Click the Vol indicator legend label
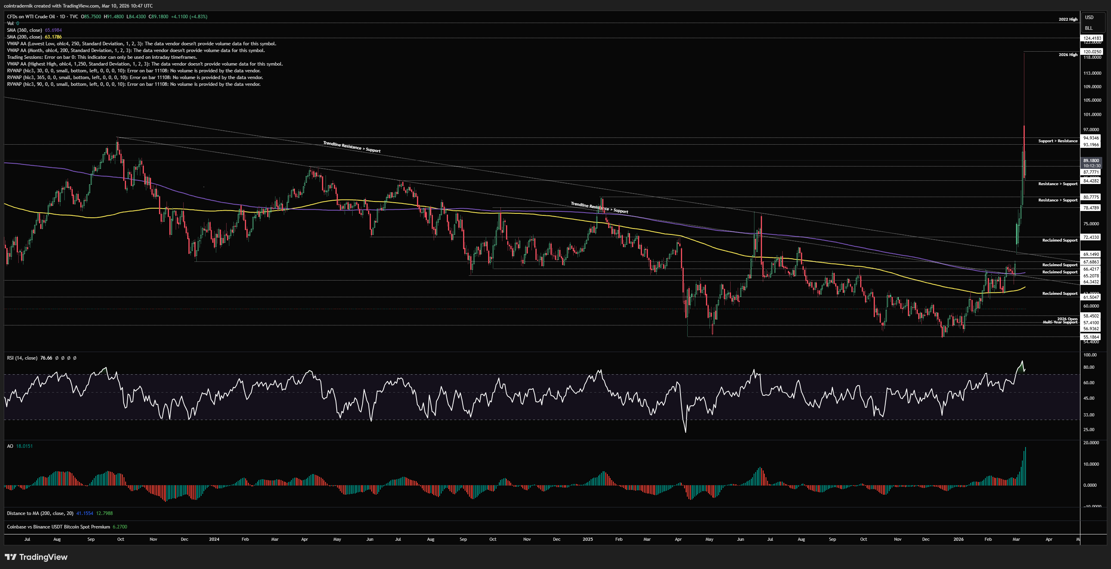 tap(10, 23)
